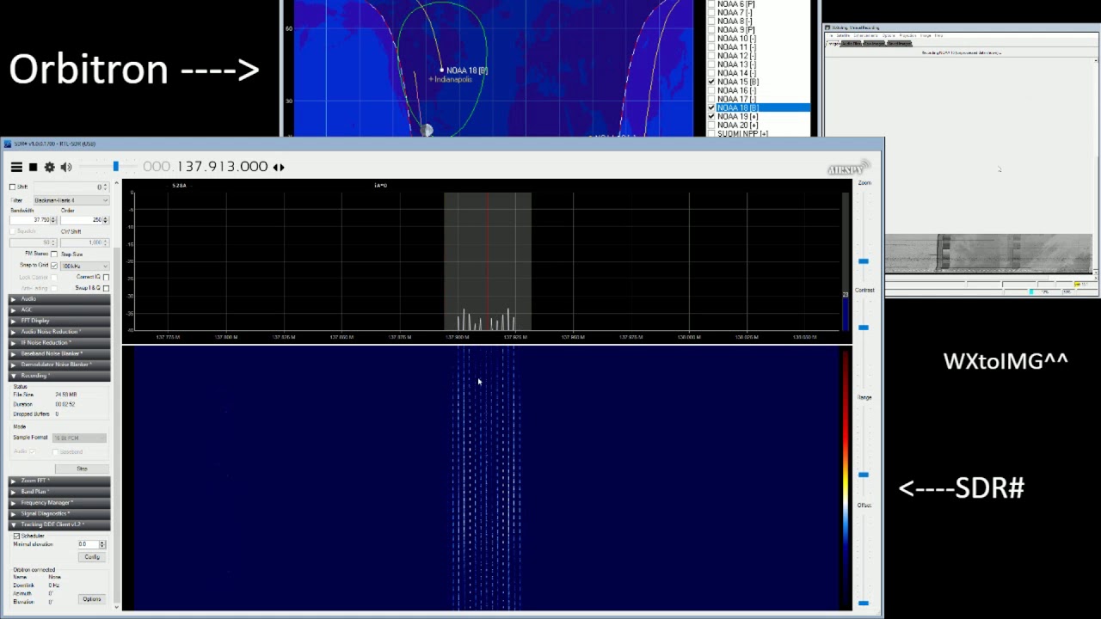
Task: Click the filter Order value field
Action: click(83, 220)
